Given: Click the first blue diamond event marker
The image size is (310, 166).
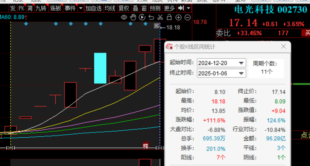Looking at the screenshot, I should click(26, 24).
